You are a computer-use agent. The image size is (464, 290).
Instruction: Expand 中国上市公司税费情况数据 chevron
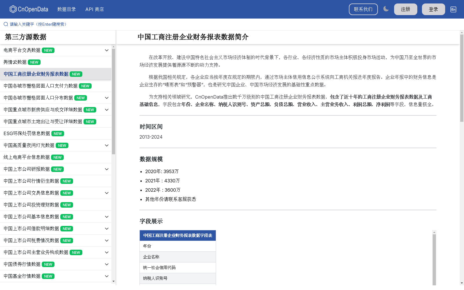coord(107,240)
